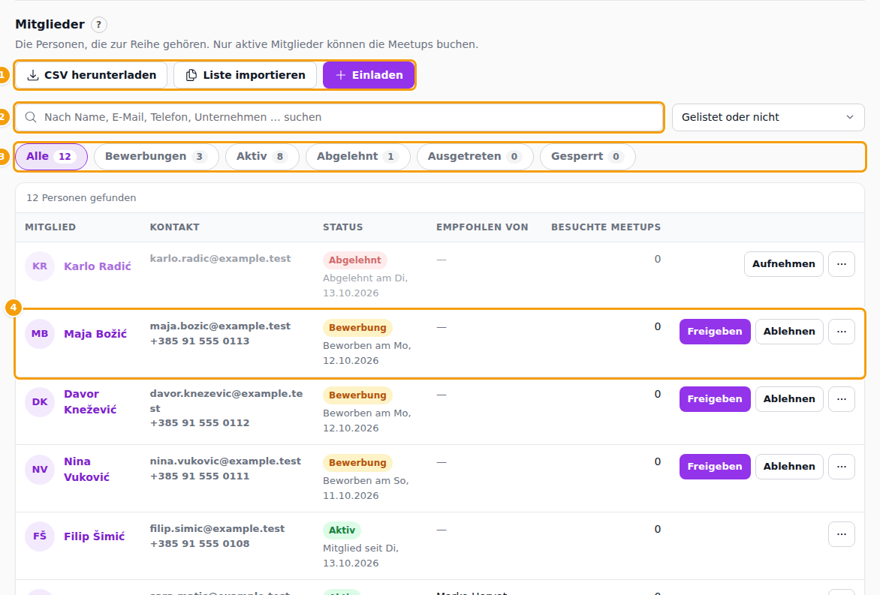Approve Nina Vuković with Freigeben
The height and width of the screenshot is (595, 880).
coord(715,467)
